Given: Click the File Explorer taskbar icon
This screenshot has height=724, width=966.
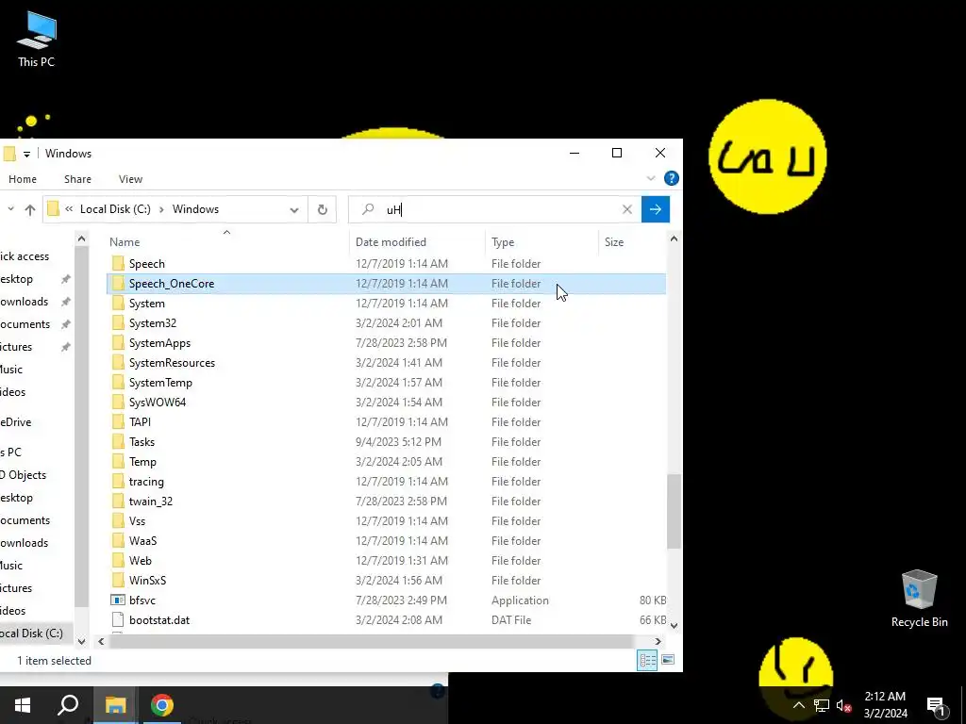Looking at the screenshot, I should pos(115,705).
